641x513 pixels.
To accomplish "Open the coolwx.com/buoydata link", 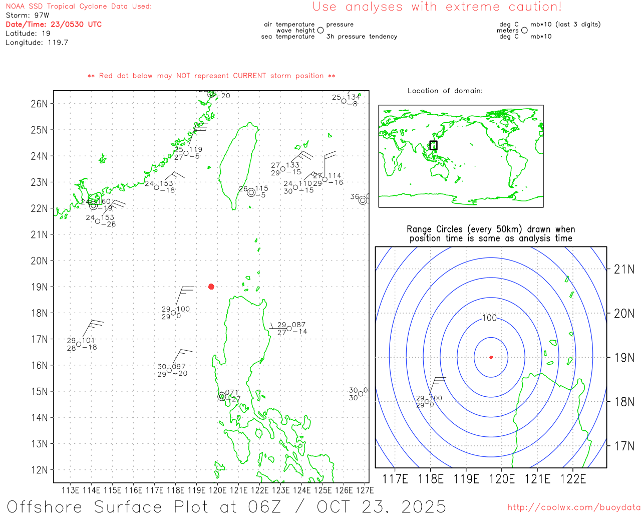I will click(574, 507).
